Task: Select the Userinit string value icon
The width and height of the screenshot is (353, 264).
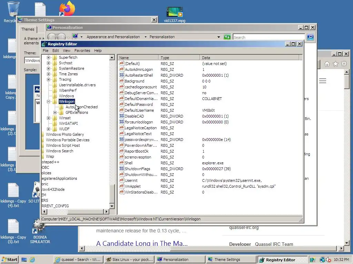Action: [122, 180]
